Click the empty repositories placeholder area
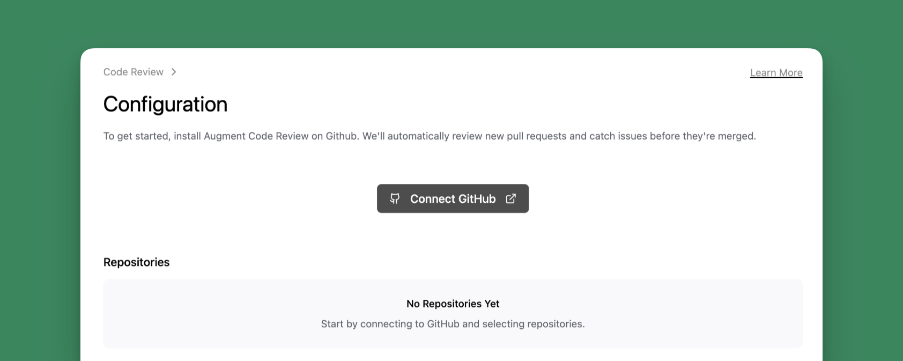The height and width of the screenshot is (361, 903). coord(452,313)
